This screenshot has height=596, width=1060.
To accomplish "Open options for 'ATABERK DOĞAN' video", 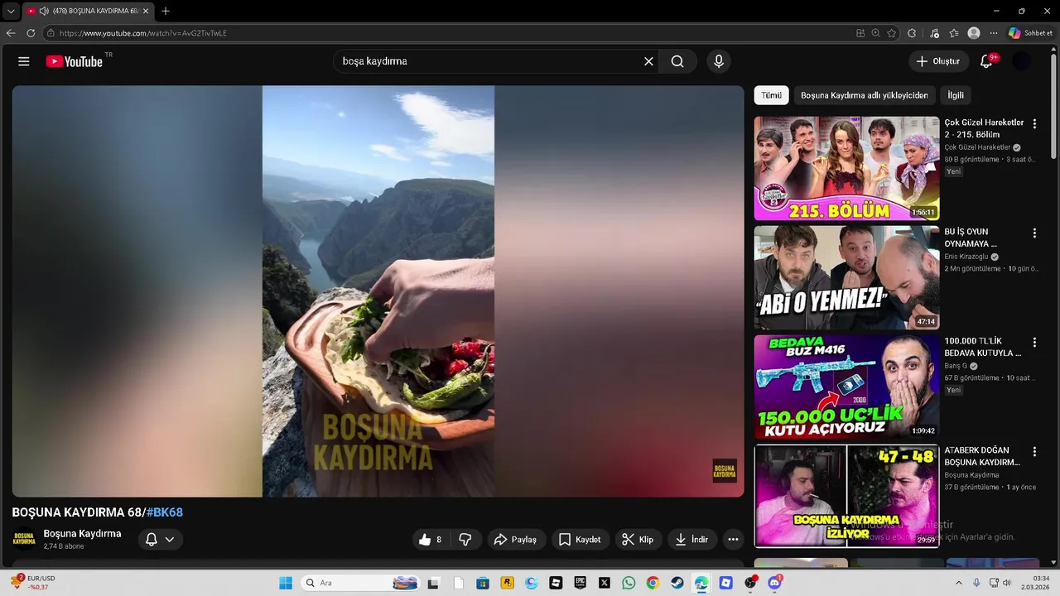I will [x=1034, y=452].
